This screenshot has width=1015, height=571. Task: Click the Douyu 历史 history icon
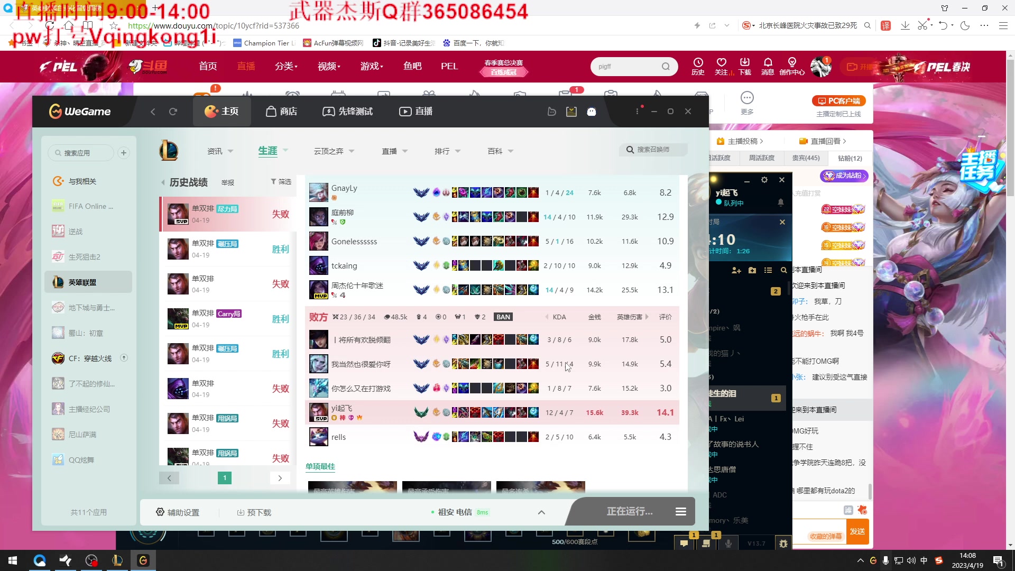click(x=698, y=67)
